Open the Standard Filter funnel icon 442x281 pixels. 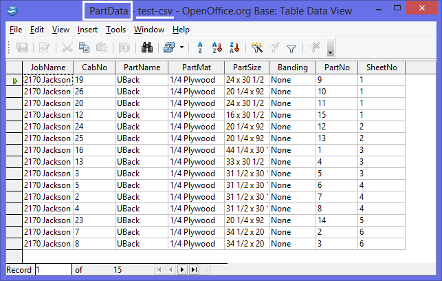(x=291, y=48)
